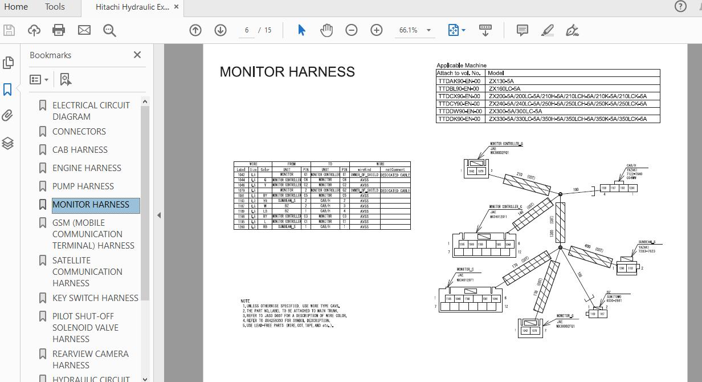The width and height of the screenshot is (702, 382).
Task: Click the scrolling mode keyboard icon
Action: click(485, 30)
